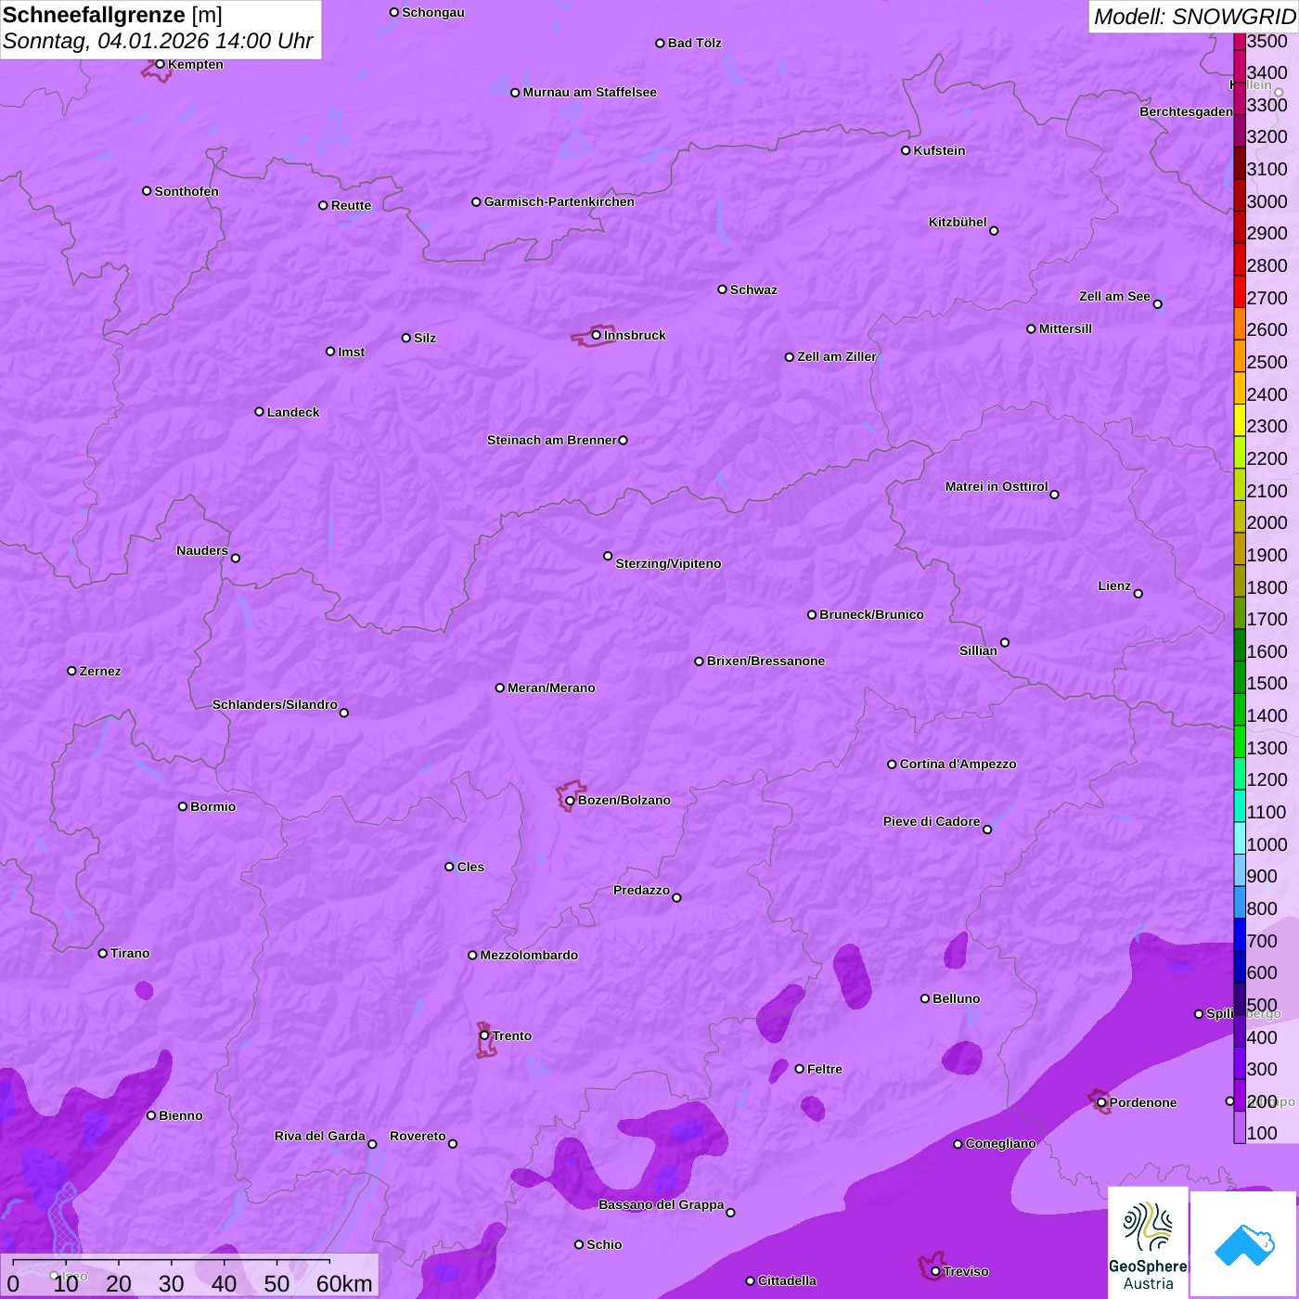Click the Landeck location dot
1299x1299 pixels.
tap(259, 412)
